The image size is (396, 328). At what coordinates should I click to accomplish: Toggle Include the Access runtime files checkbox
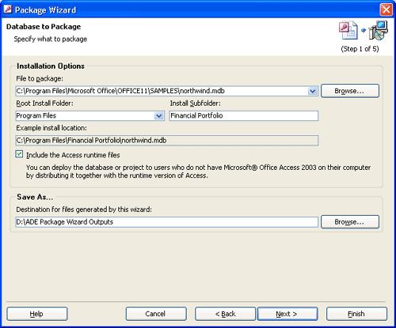point(19,154)
